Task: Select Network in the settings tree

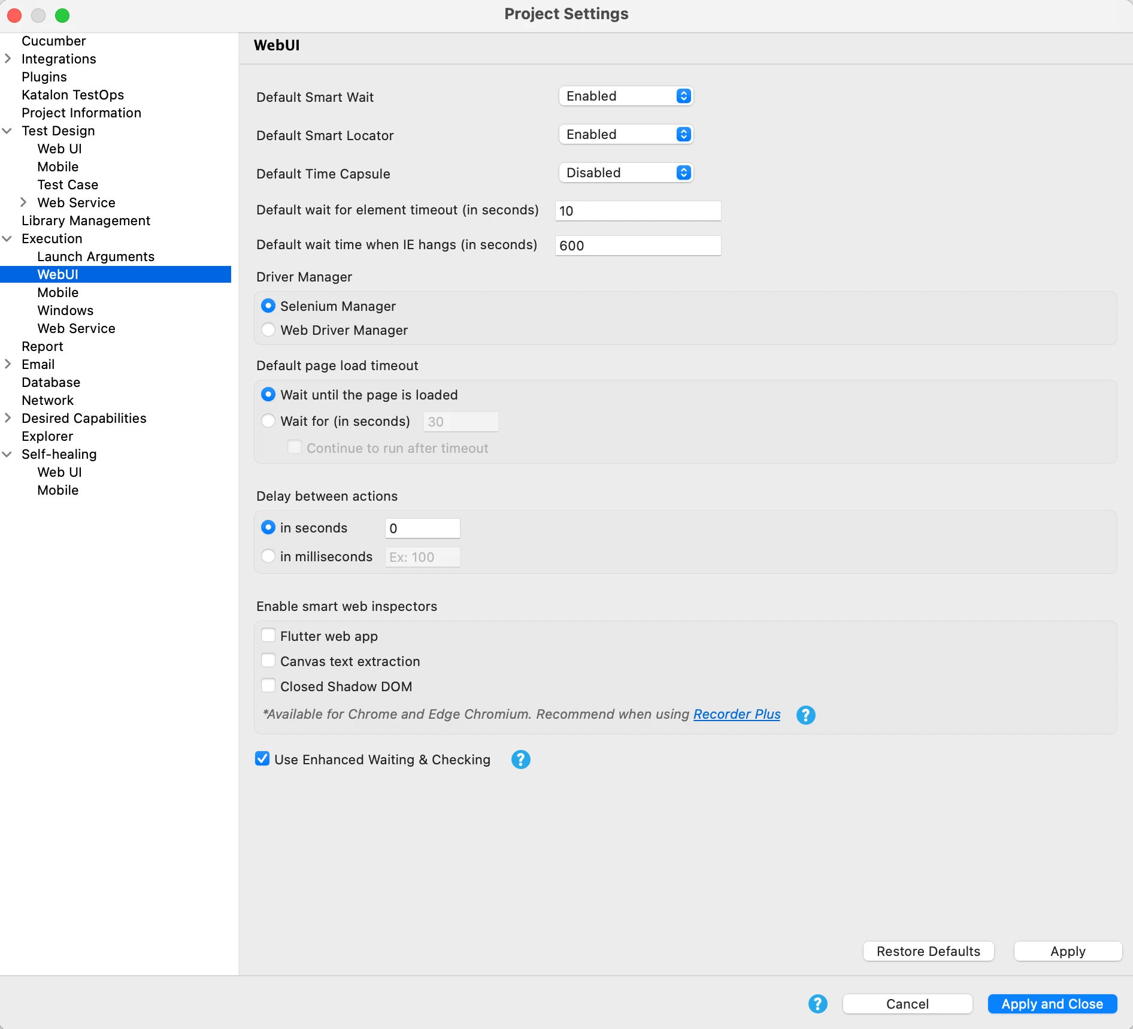Action: (48, 400)
